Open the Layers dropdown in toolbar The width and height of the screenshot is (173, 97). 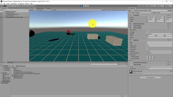(x=160, y=6)
